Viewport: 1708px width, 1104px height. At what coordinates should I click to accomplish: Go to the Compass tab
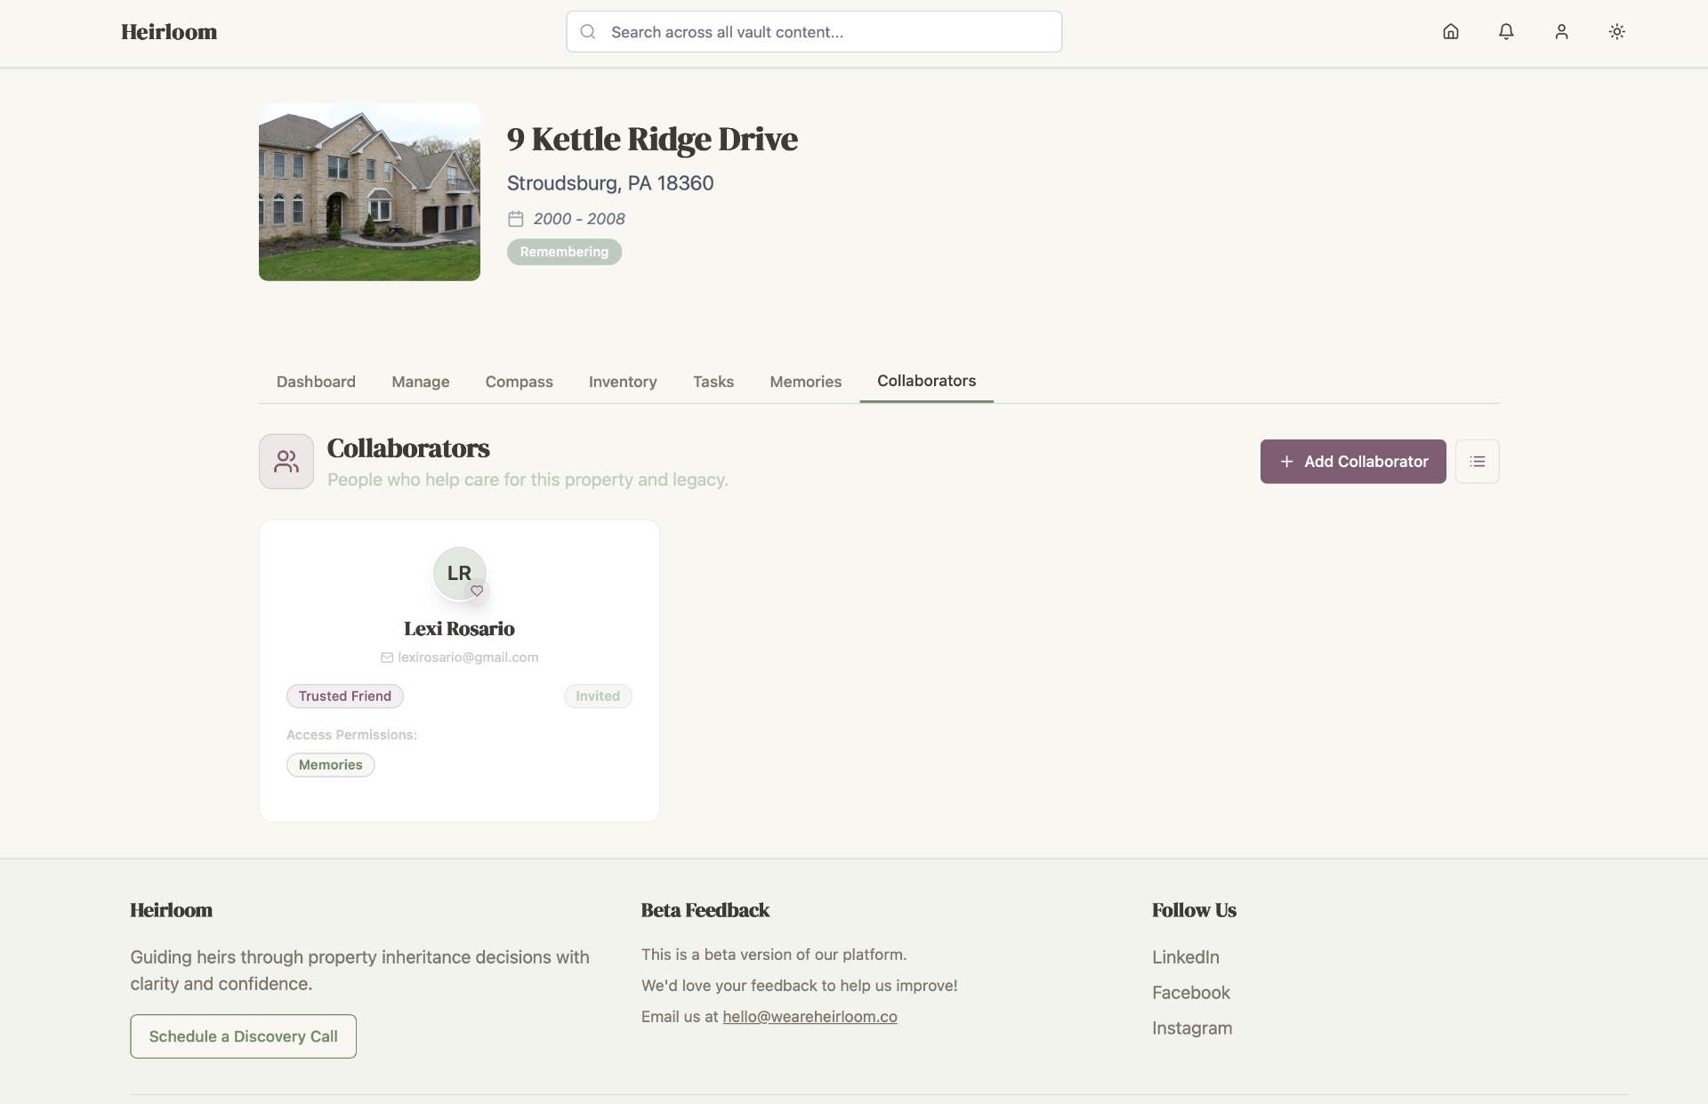pyautogui.click(x=519, y=382)
